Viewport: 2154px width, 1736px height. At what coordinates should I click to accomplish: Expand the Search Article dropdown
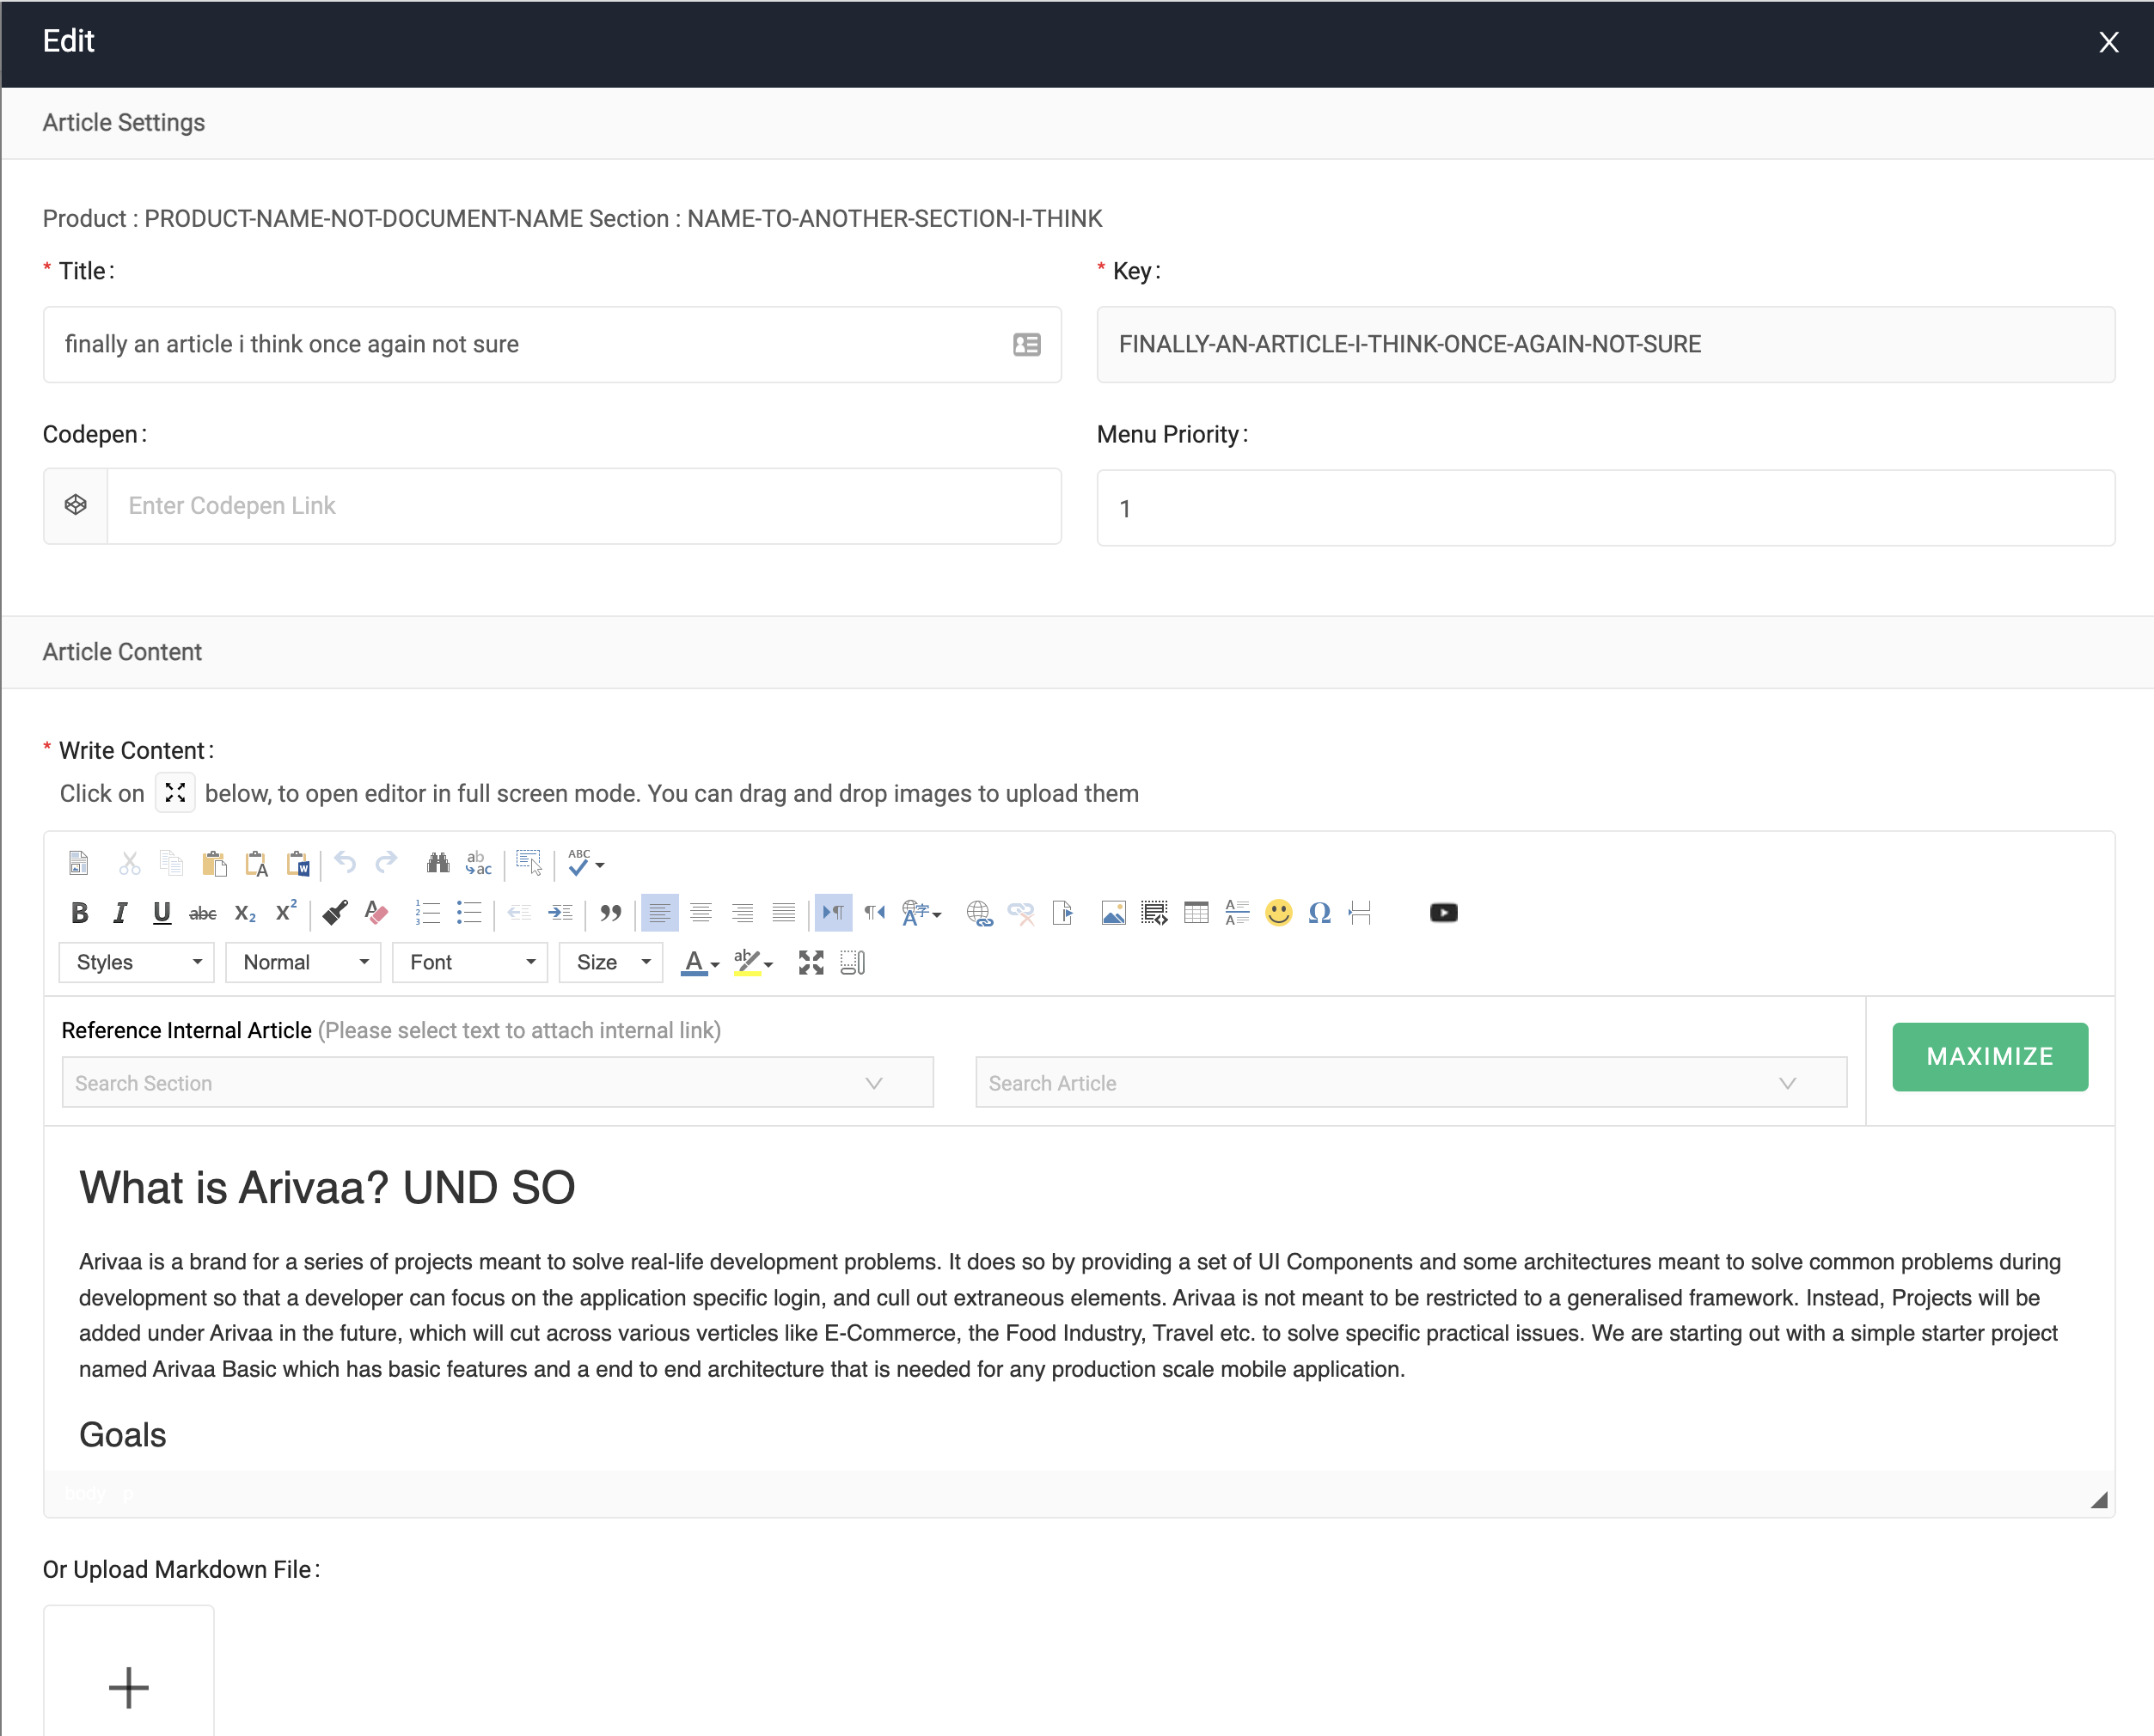click(1411, 1082)
